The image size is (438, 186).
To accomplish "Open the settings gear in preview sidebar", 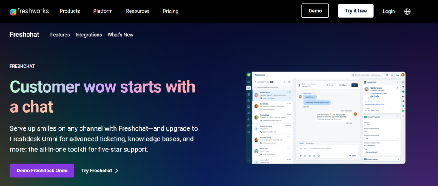I will tap(249, 132).
